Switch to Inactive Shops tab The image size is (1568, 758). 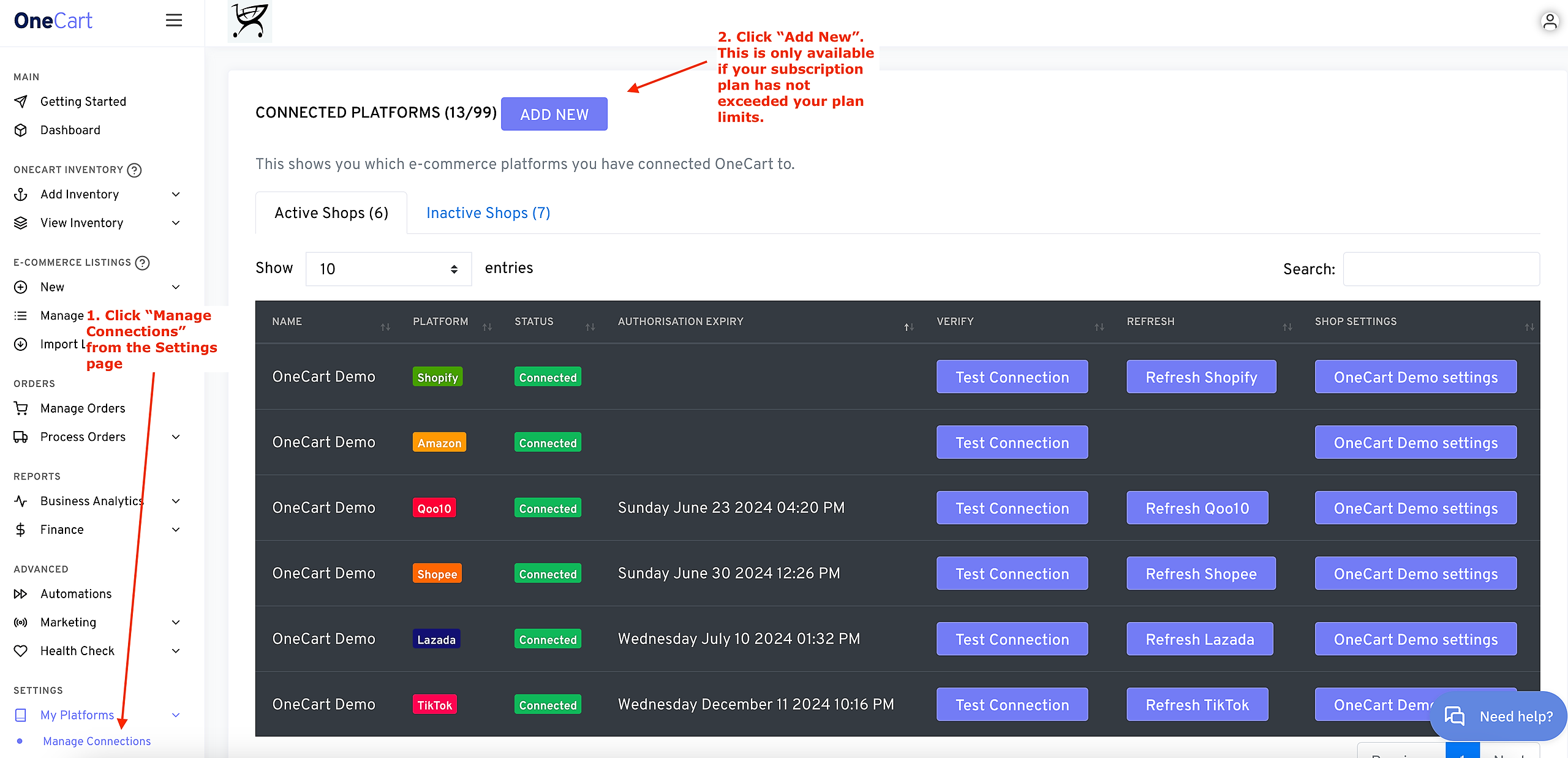(x=488, y=212)
